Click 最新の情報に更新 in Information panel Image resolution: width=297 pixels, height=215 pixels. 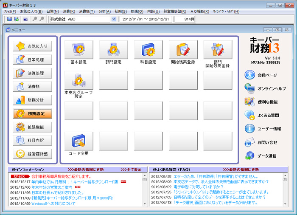(86, 170)
